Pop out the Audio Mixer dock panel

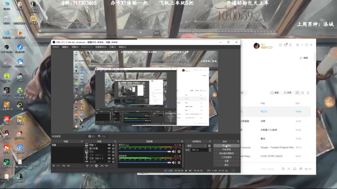click(x=182, y=142)
